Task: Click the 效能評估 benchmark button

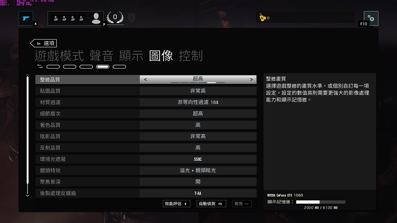Action: [176, 204]
